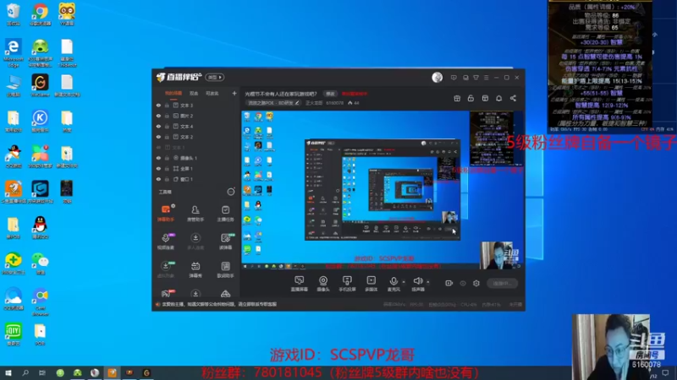This screenshot has width=677, height=380.
Task: Click the stream button at bottom right
Action: coord(502,283)
